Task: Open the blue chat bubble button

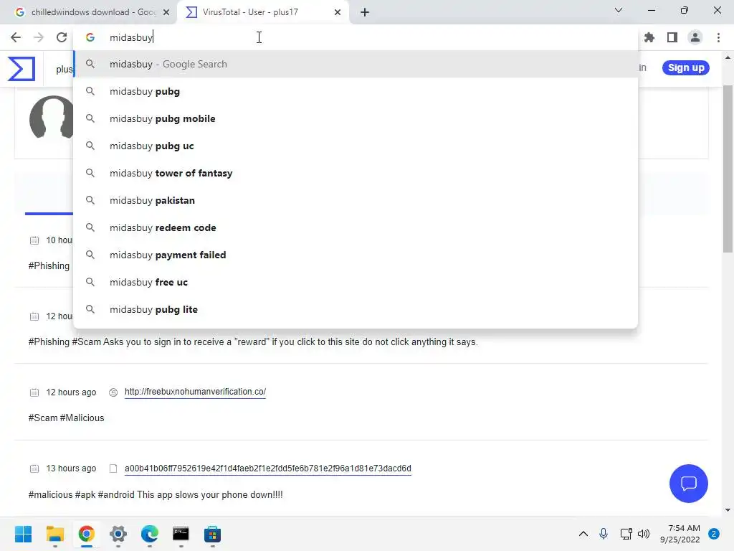Action: click(x=689, y=484)
